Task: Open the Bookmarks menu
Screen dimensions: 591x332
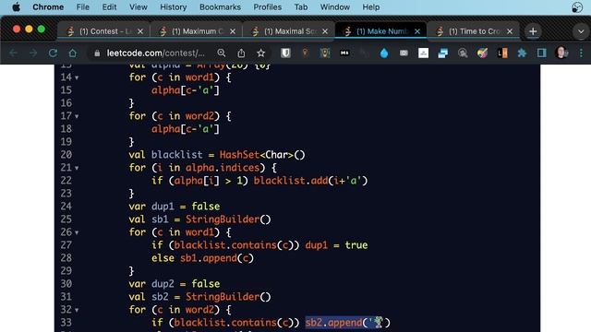Action: point(220,6)
